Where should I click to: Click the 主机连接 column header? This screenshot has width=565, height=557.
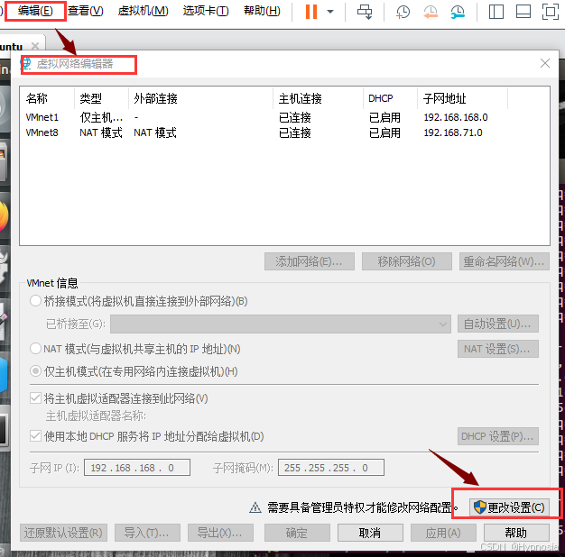[318, 98]
